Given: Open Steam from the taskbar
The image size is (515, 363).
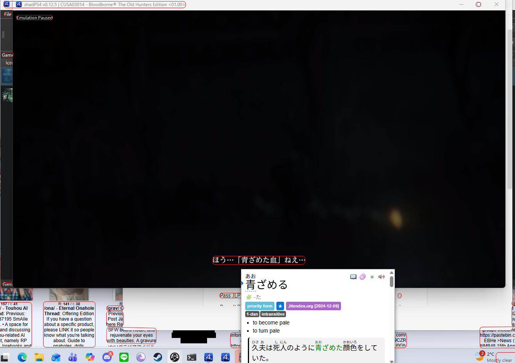Looking at the screenshot, I should [158, 357].
